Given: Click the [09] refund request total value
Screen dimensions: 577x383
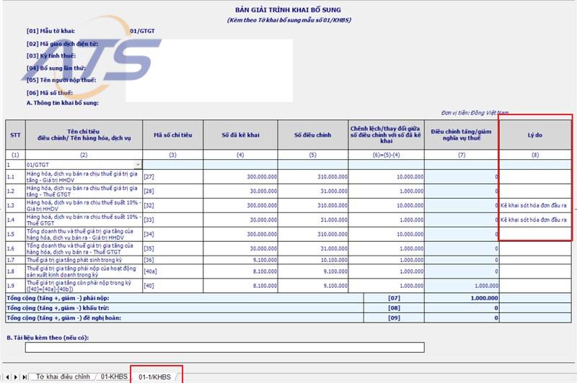Looking at the screenshot, I should [x=462, y=318].
